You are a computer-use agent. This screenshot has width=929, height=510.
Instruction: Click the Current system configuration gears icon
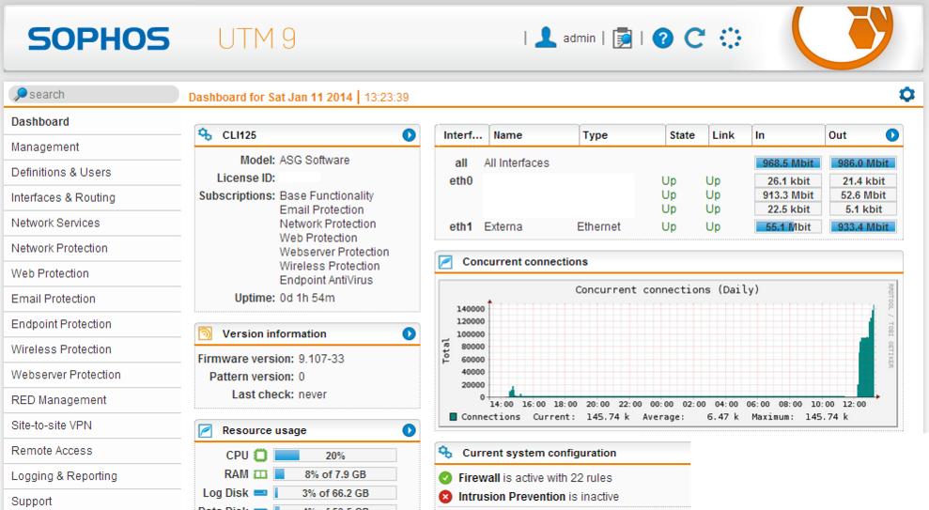pyautogui.click(x=445, y=453)
